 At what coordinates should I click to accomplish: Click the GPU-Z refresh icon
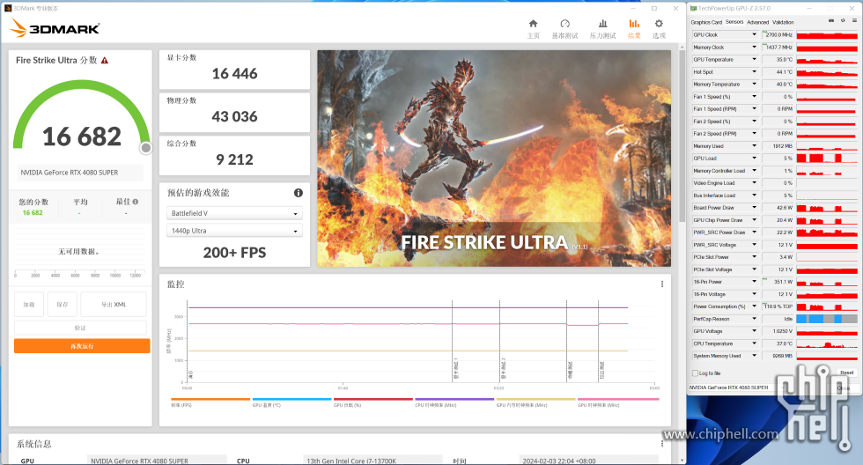843,21
